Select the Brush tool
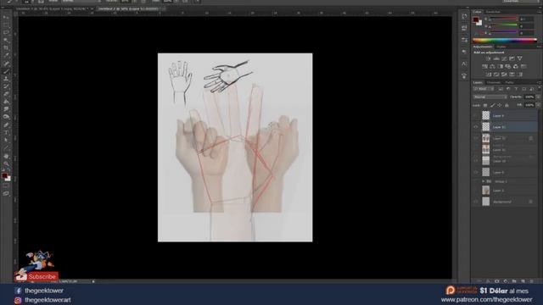 pos(6,71)
